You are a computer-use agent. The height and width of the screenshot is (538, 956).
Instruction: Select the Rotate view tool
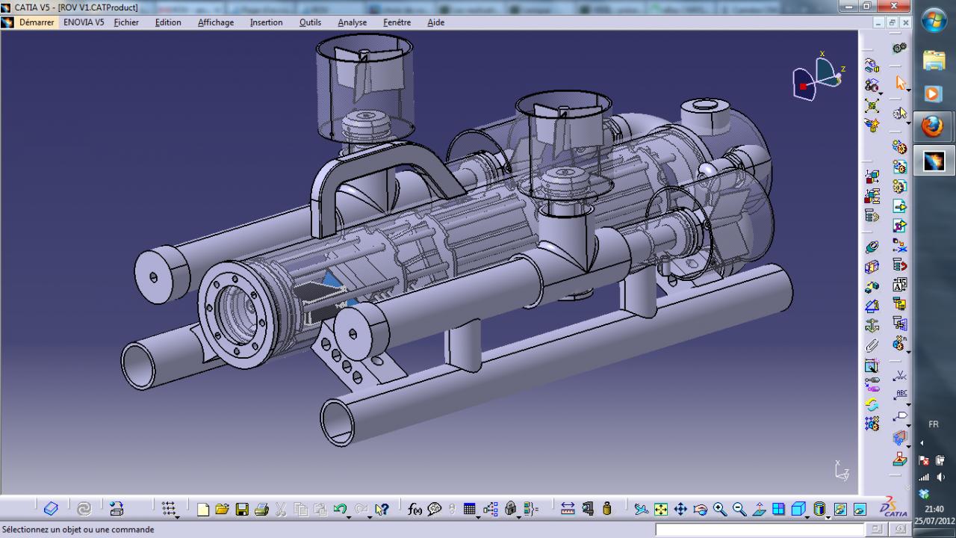click(x=700, y=510)
